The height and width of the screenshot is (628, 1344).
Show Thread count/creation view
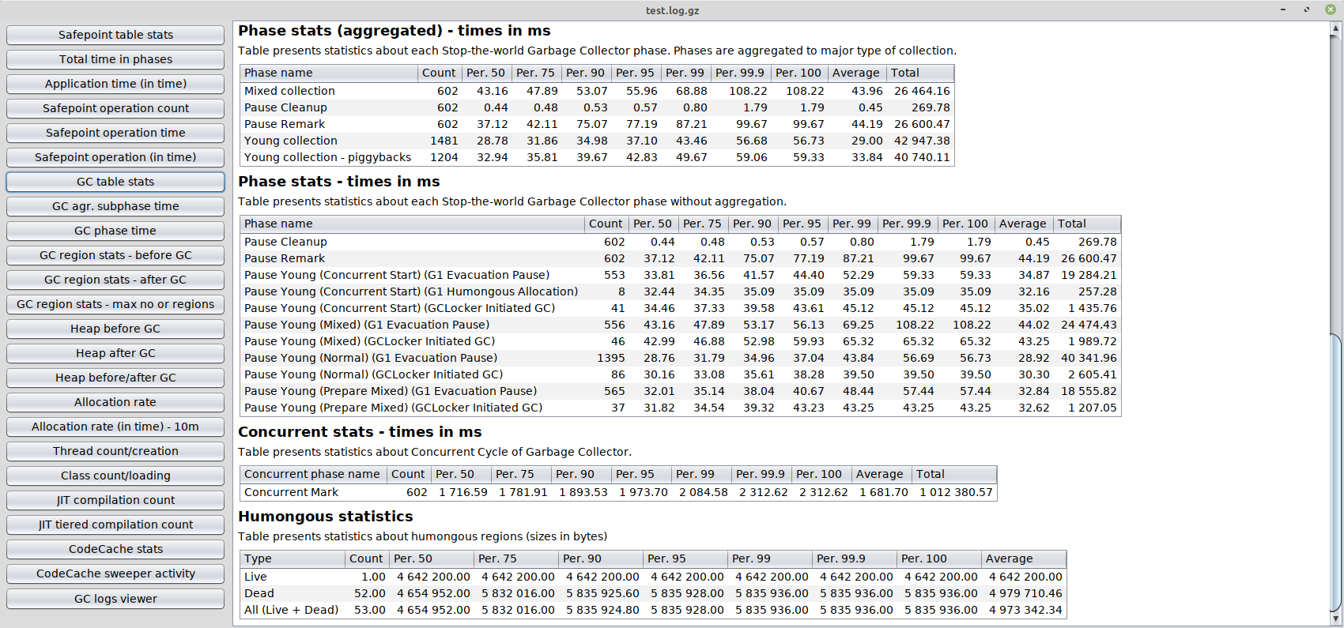[115, 451]
